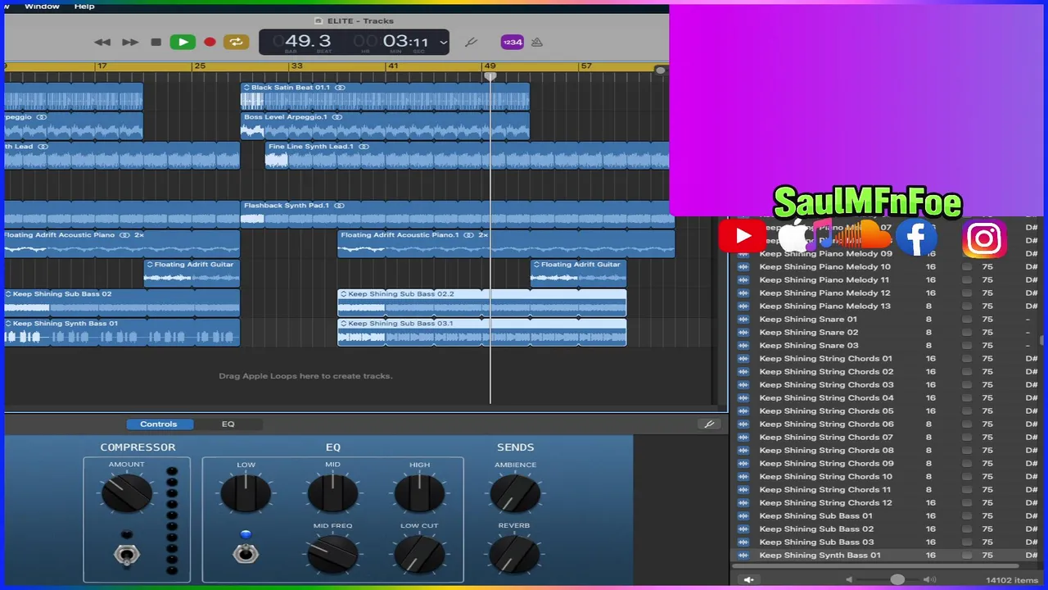
Task: Select the Flashback Synth Pad.1 region
Action: (x=457, y=214)
